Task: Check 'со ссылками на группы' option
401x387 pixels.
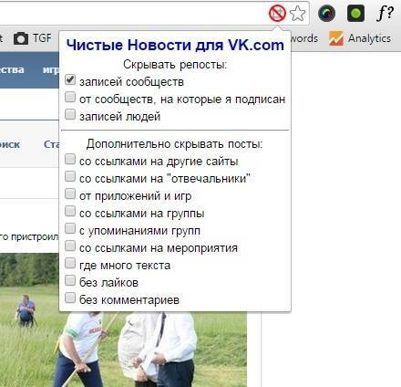Action: 70,211
